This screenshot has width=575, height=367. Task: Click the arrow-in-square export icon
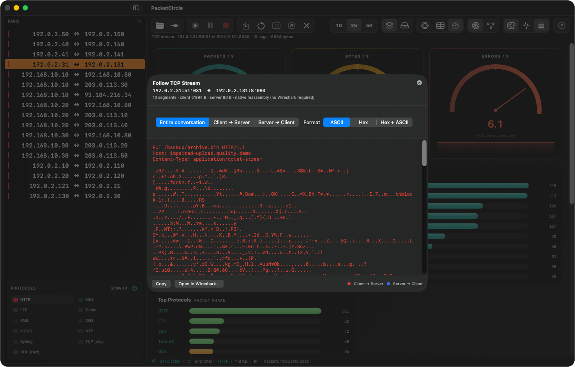(291, 26)
